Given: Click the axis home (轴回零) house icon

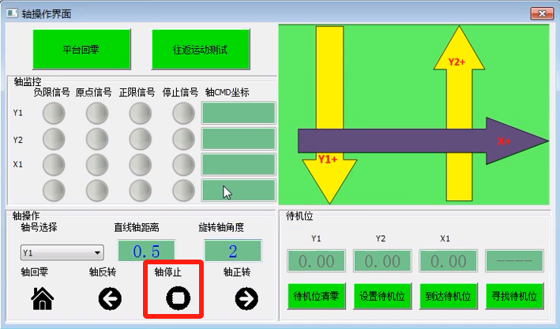Looking at the screenshot, I should (x=42, y=298).
